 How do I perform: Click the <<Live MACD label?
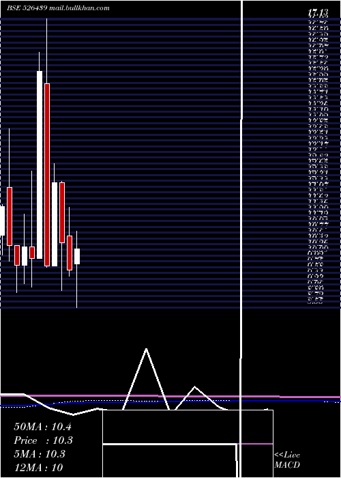point(287,460)
